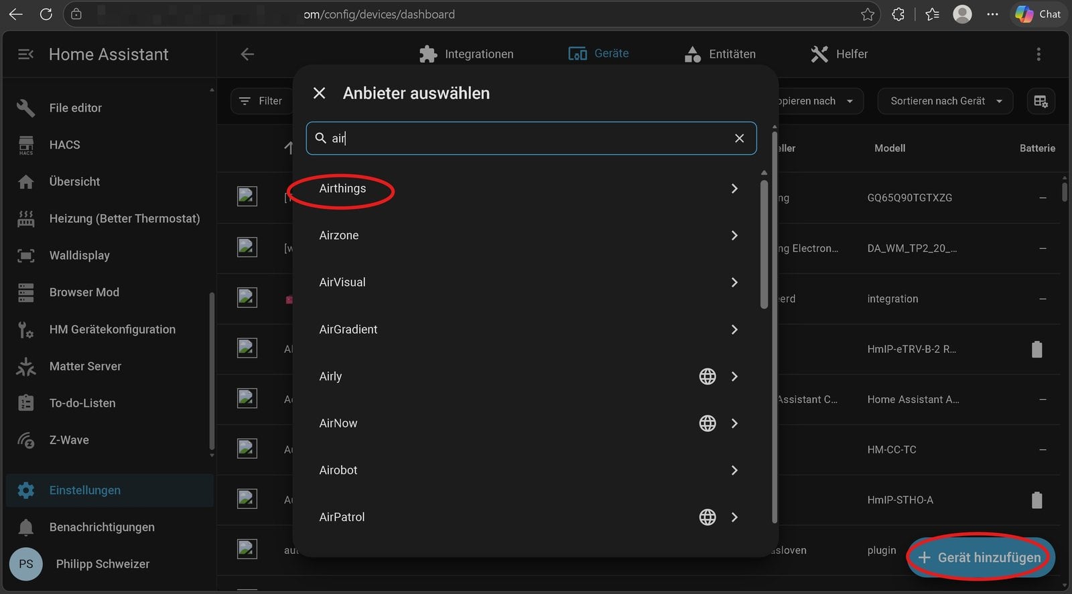This screenshot has height=594, width=1072.
Task: Open Matter Server panel
Action: [109, 366]
